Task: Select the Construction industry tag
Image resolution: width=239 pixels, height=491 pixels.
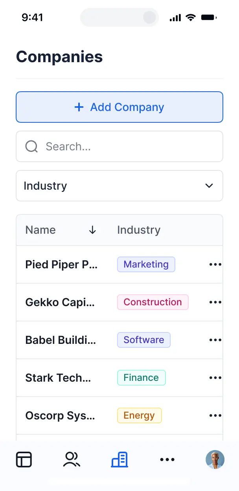Action: point(153,302)
